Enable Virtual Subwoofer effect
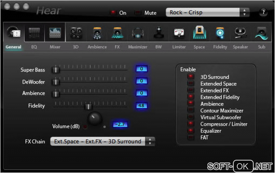This screenshot has width=275, height=173. (x=191, y=117)
